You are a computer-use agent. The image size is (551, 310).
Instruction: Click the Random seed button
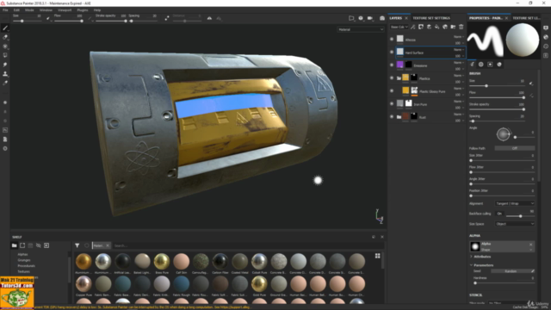[x=511, y=271]
